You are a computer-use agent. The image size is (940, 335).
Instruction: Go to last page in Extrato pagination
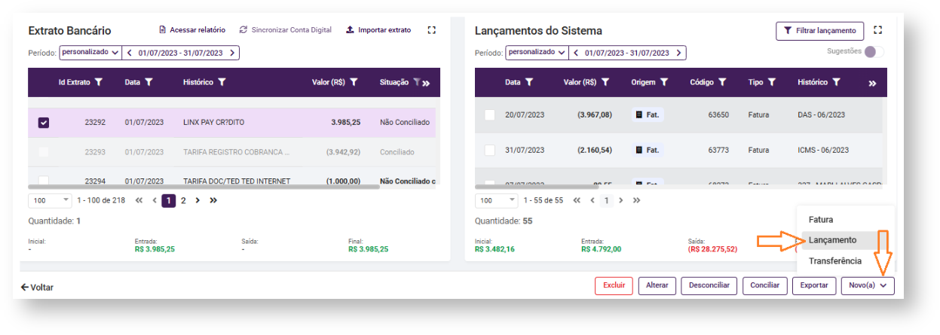click(213, 201)
